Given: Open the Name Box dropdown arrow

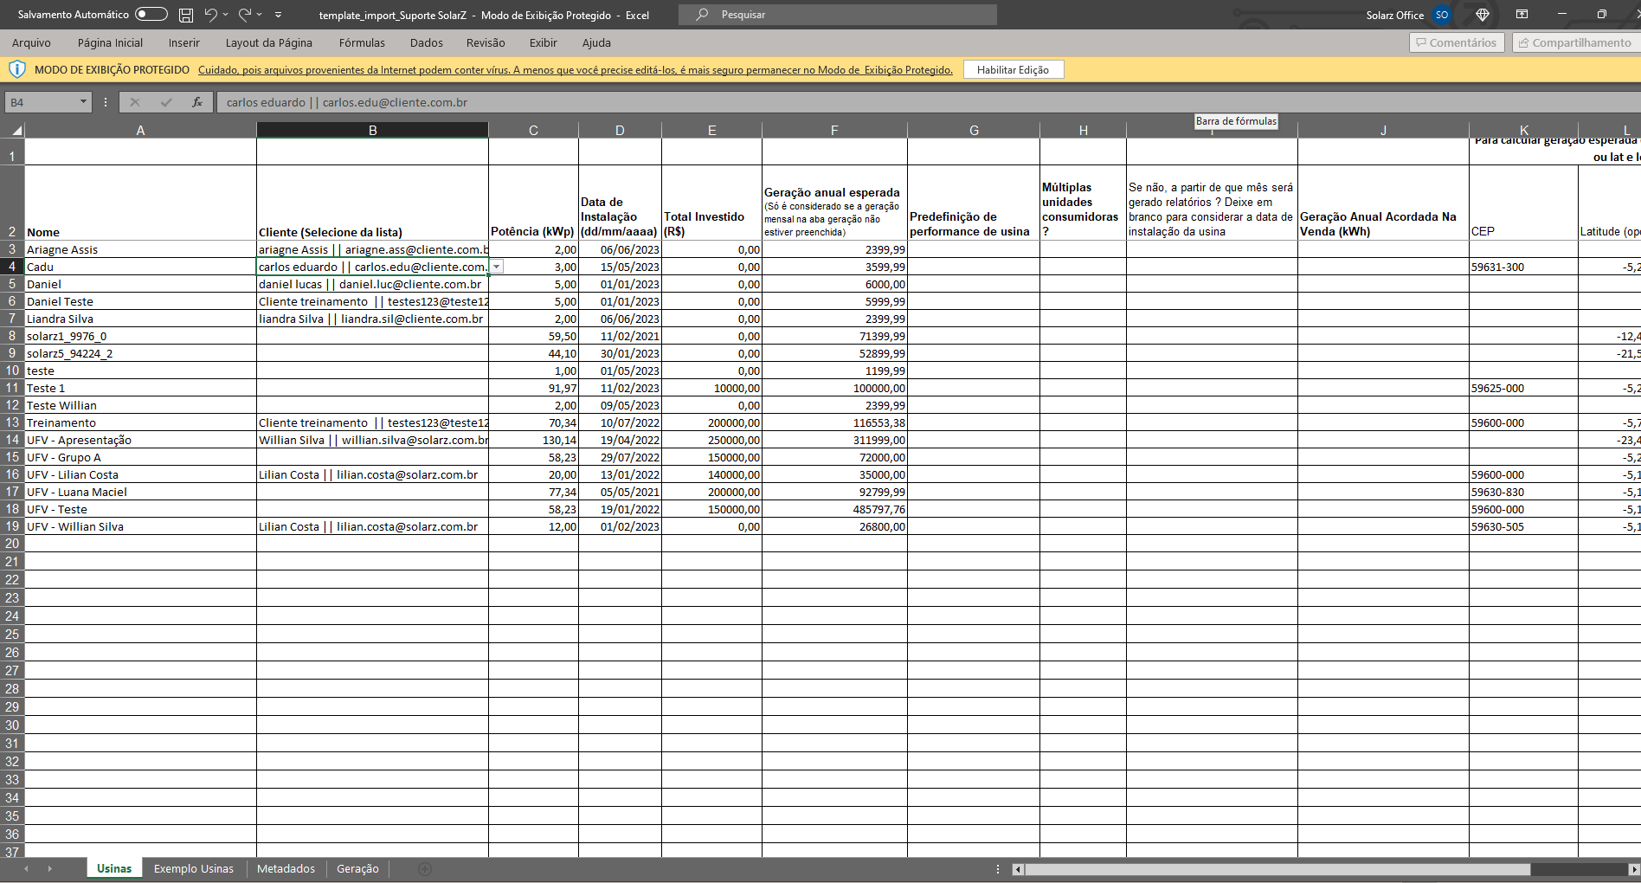Looking at the screenshot, I should tap(83, 102).
